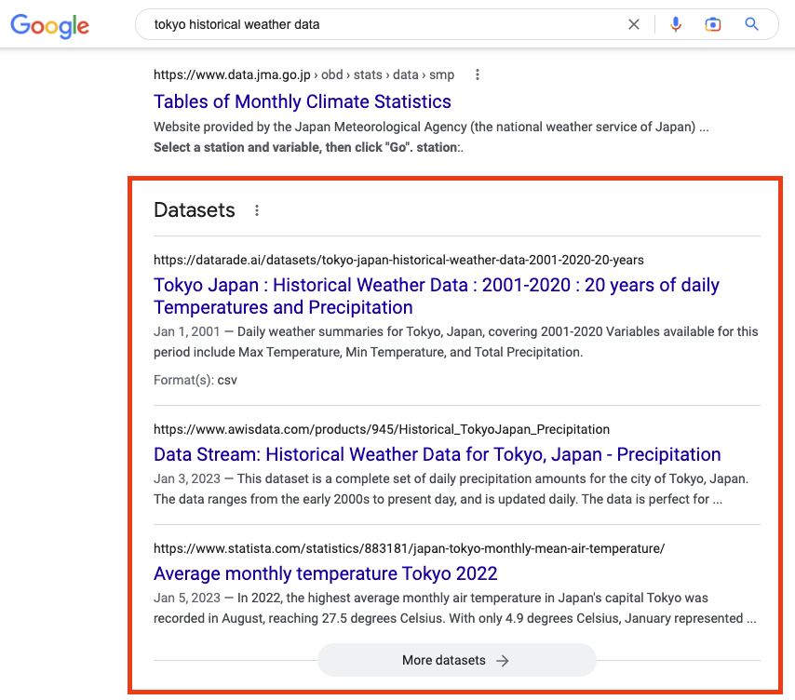Click the 'Jan 1, 2001' snippet date

pos(186,331)
